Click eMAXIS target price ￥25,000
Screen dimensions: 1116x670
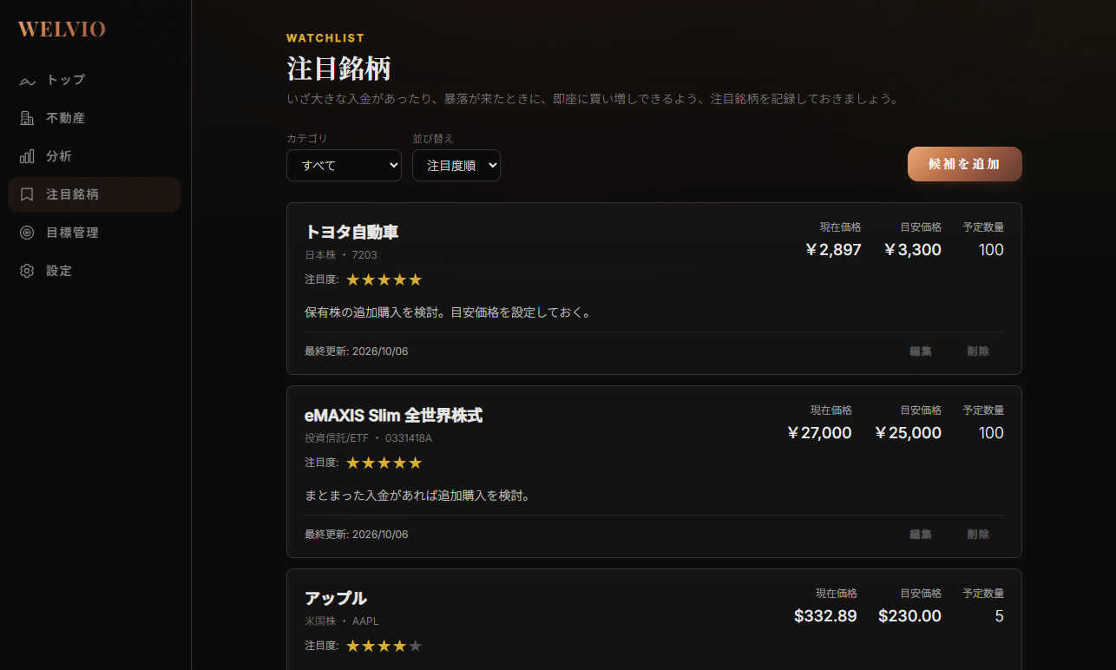point(908,433)
